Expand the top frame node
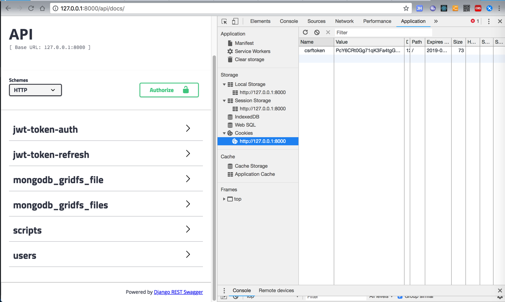505x302 pixels. click(224, 199)
